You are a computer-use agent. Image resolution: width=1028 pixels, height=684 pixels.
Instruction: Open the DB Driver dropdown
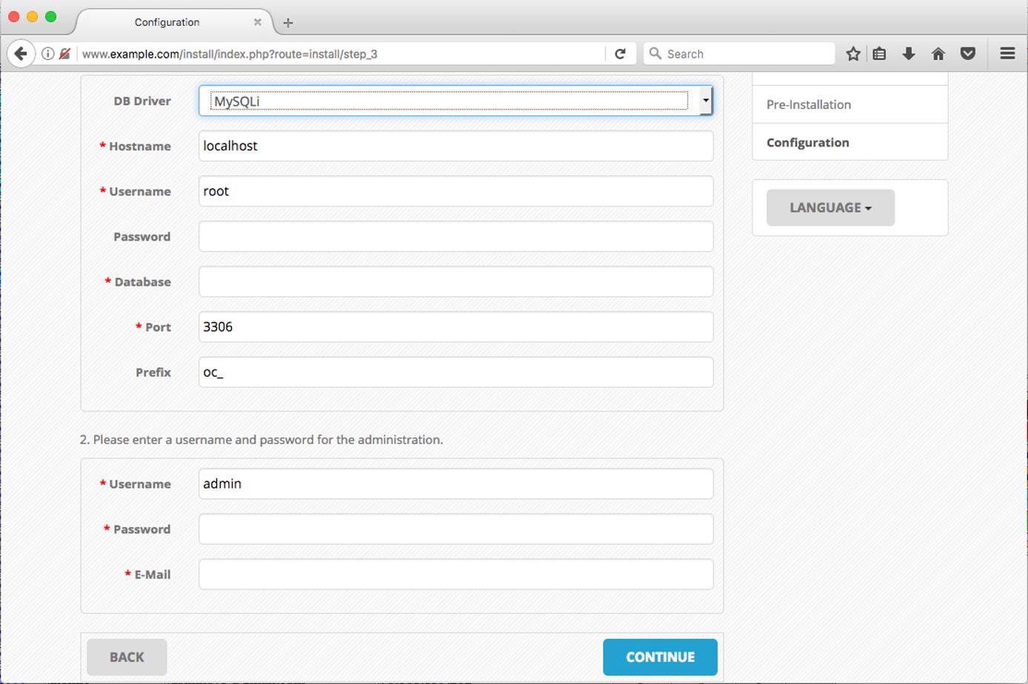455,100
